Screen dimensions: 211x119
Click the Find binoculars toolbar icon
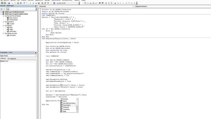21,3
